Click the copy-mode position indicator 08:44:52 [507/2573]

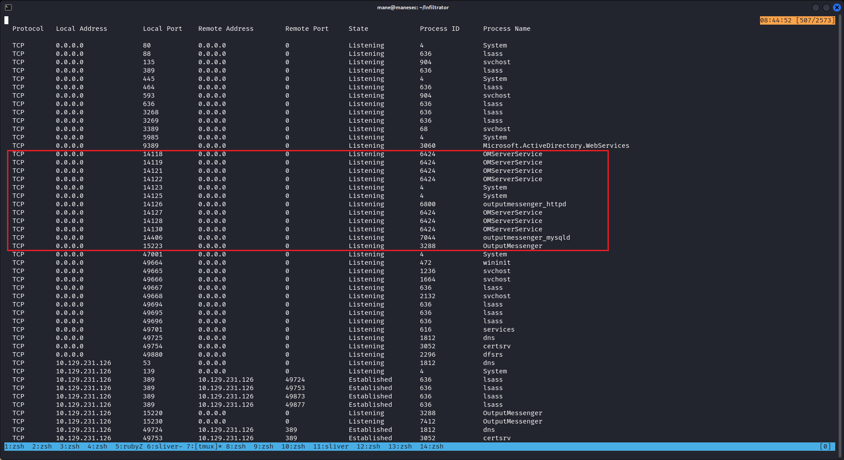point(797,20)
